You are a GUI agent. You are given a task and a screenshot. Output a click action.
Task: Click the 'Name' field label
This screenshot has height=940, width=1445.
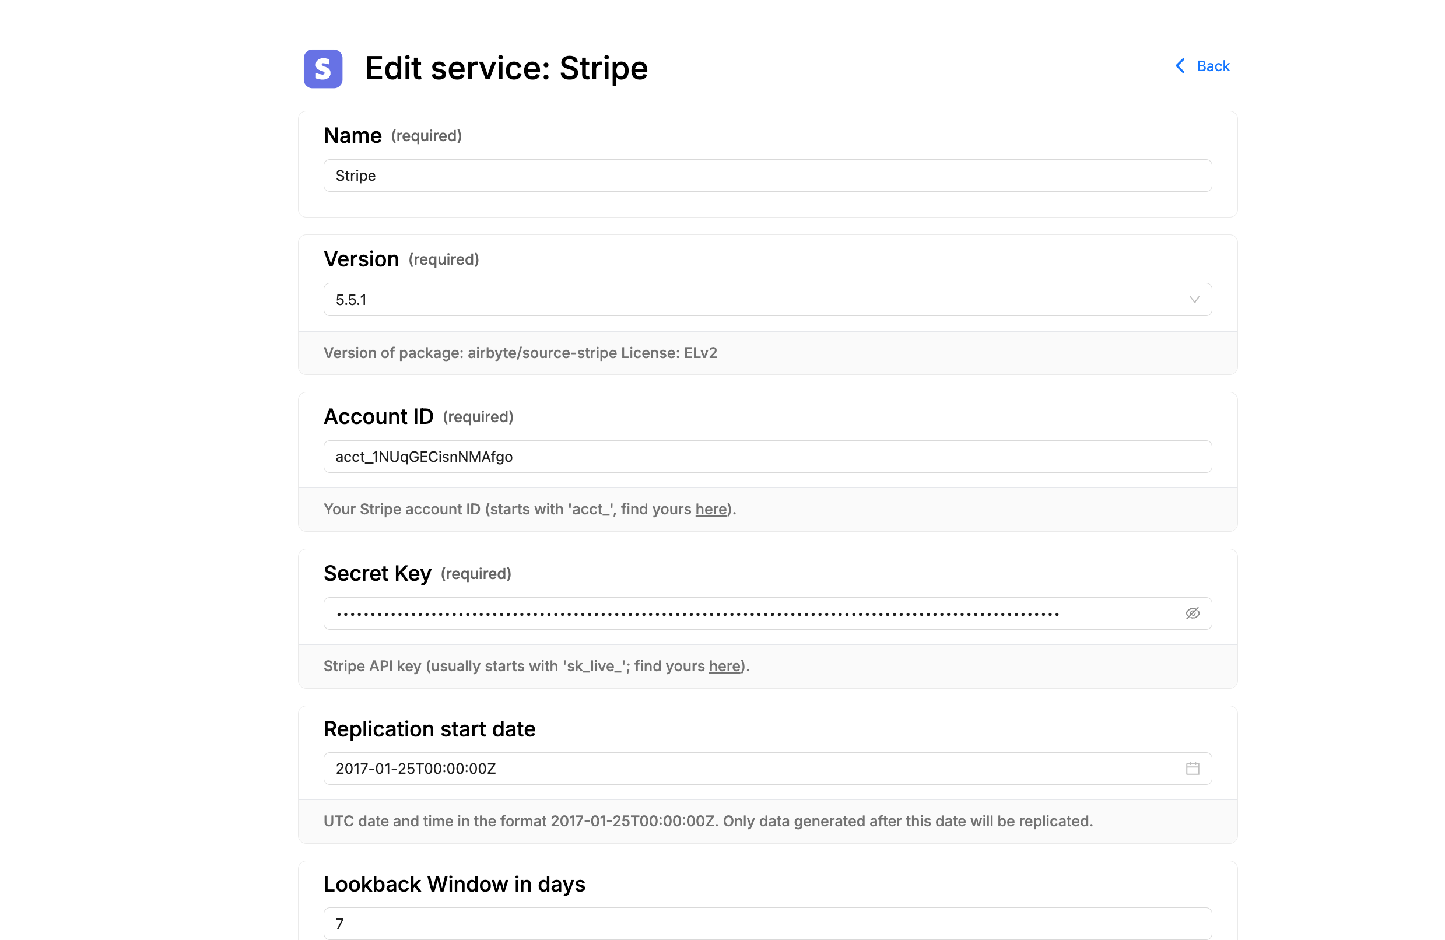(x=353, y=135)
